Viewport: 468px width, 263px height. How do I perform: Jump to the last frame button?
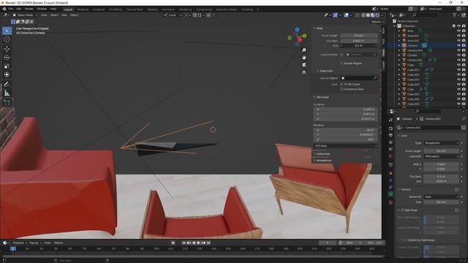pyautogui.click(x=208, y=243)
